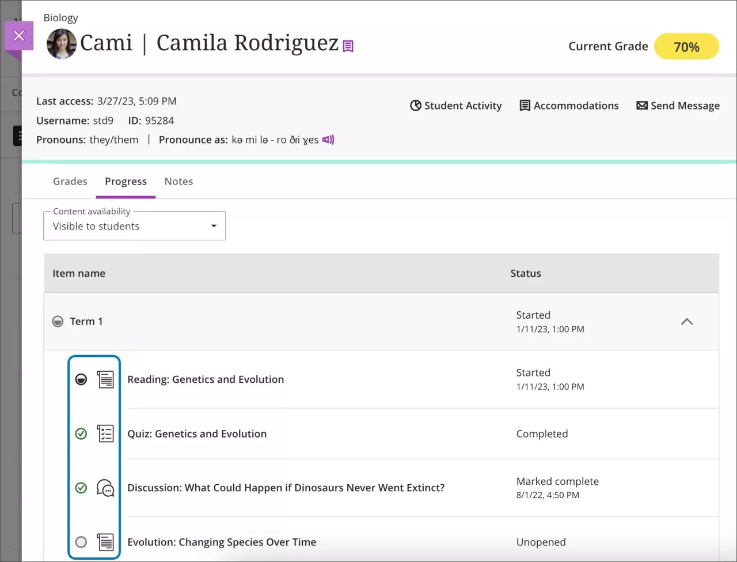This screenshot has width=737, height=562.
Task: Toggle the completion circle for Evolution: Changing Species Over Time
Action: point(81,542)
